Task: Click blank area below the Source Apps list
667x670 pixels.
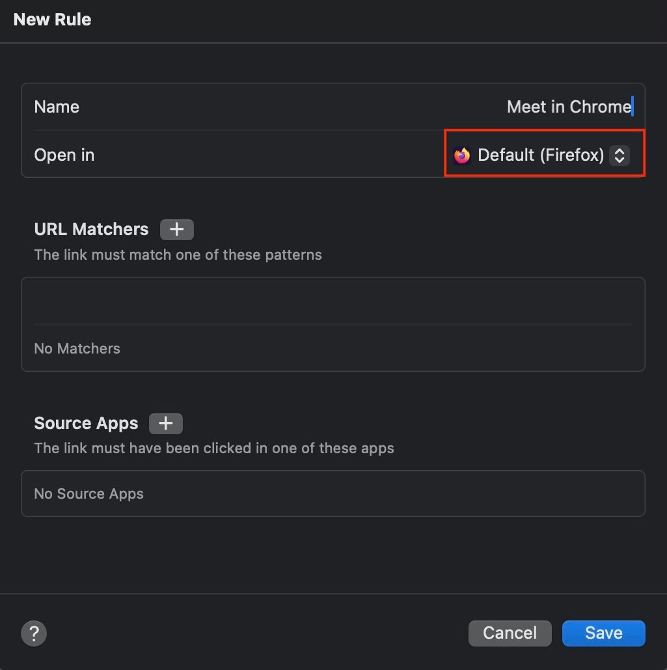Action: click(x=332, y=553)
